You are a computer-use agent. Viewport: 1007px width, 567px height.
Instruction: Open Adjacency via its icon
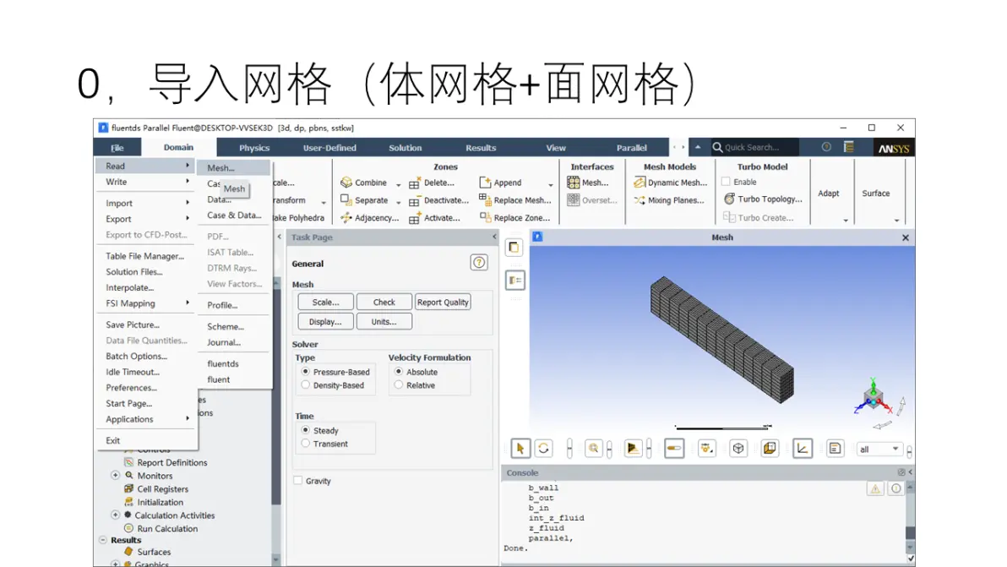[346, 218]
